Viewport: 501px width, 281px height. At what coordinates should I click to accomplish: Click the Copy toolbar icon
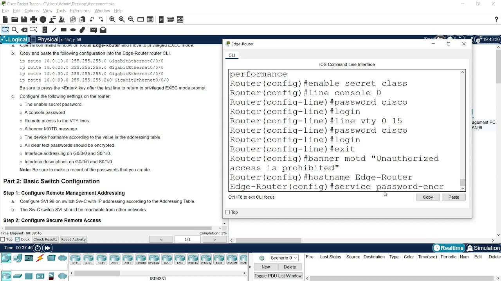[x=73, y=20]
